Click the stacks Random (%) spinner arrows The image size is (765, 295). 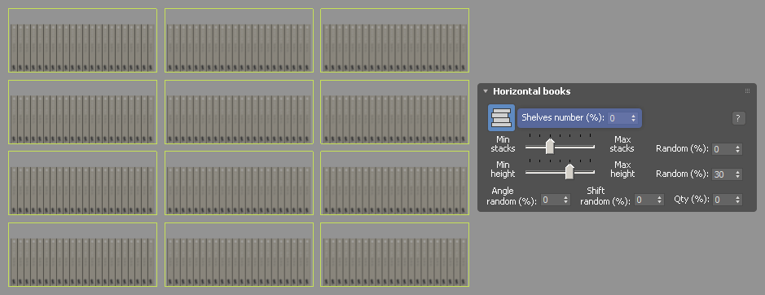737,149
